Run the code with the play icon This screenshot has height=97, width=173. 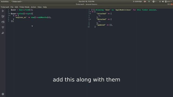click(3, 11)
